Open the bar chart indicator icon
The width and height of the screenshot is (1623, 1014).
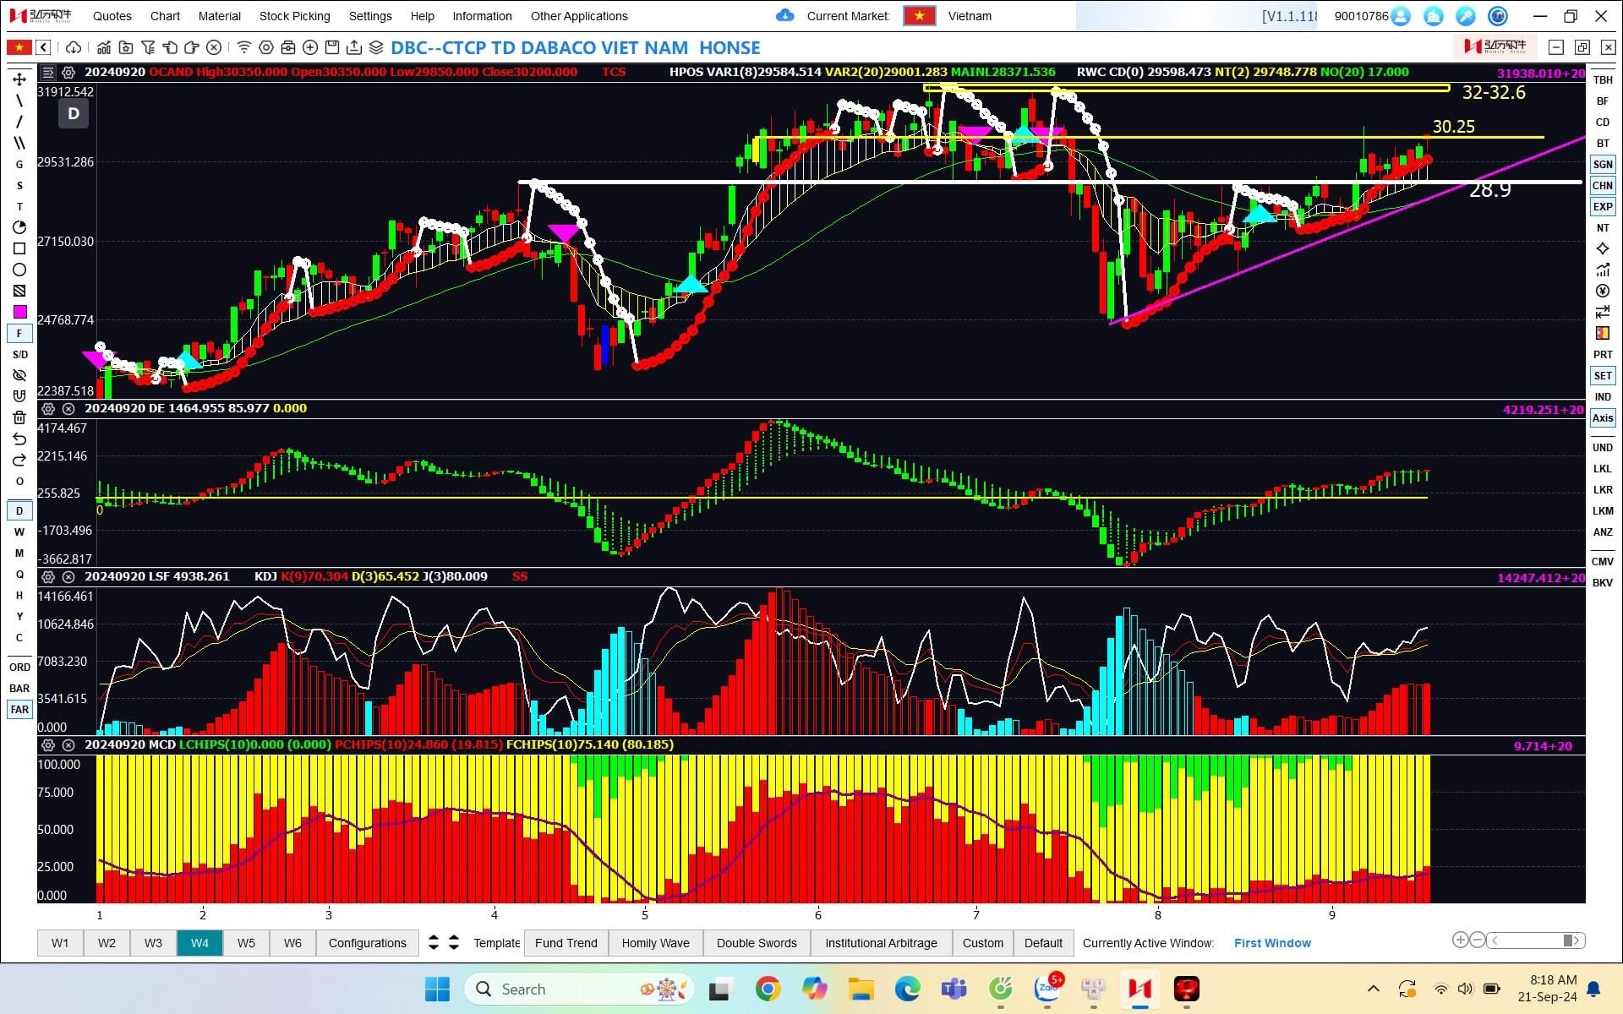click(103, 47)
